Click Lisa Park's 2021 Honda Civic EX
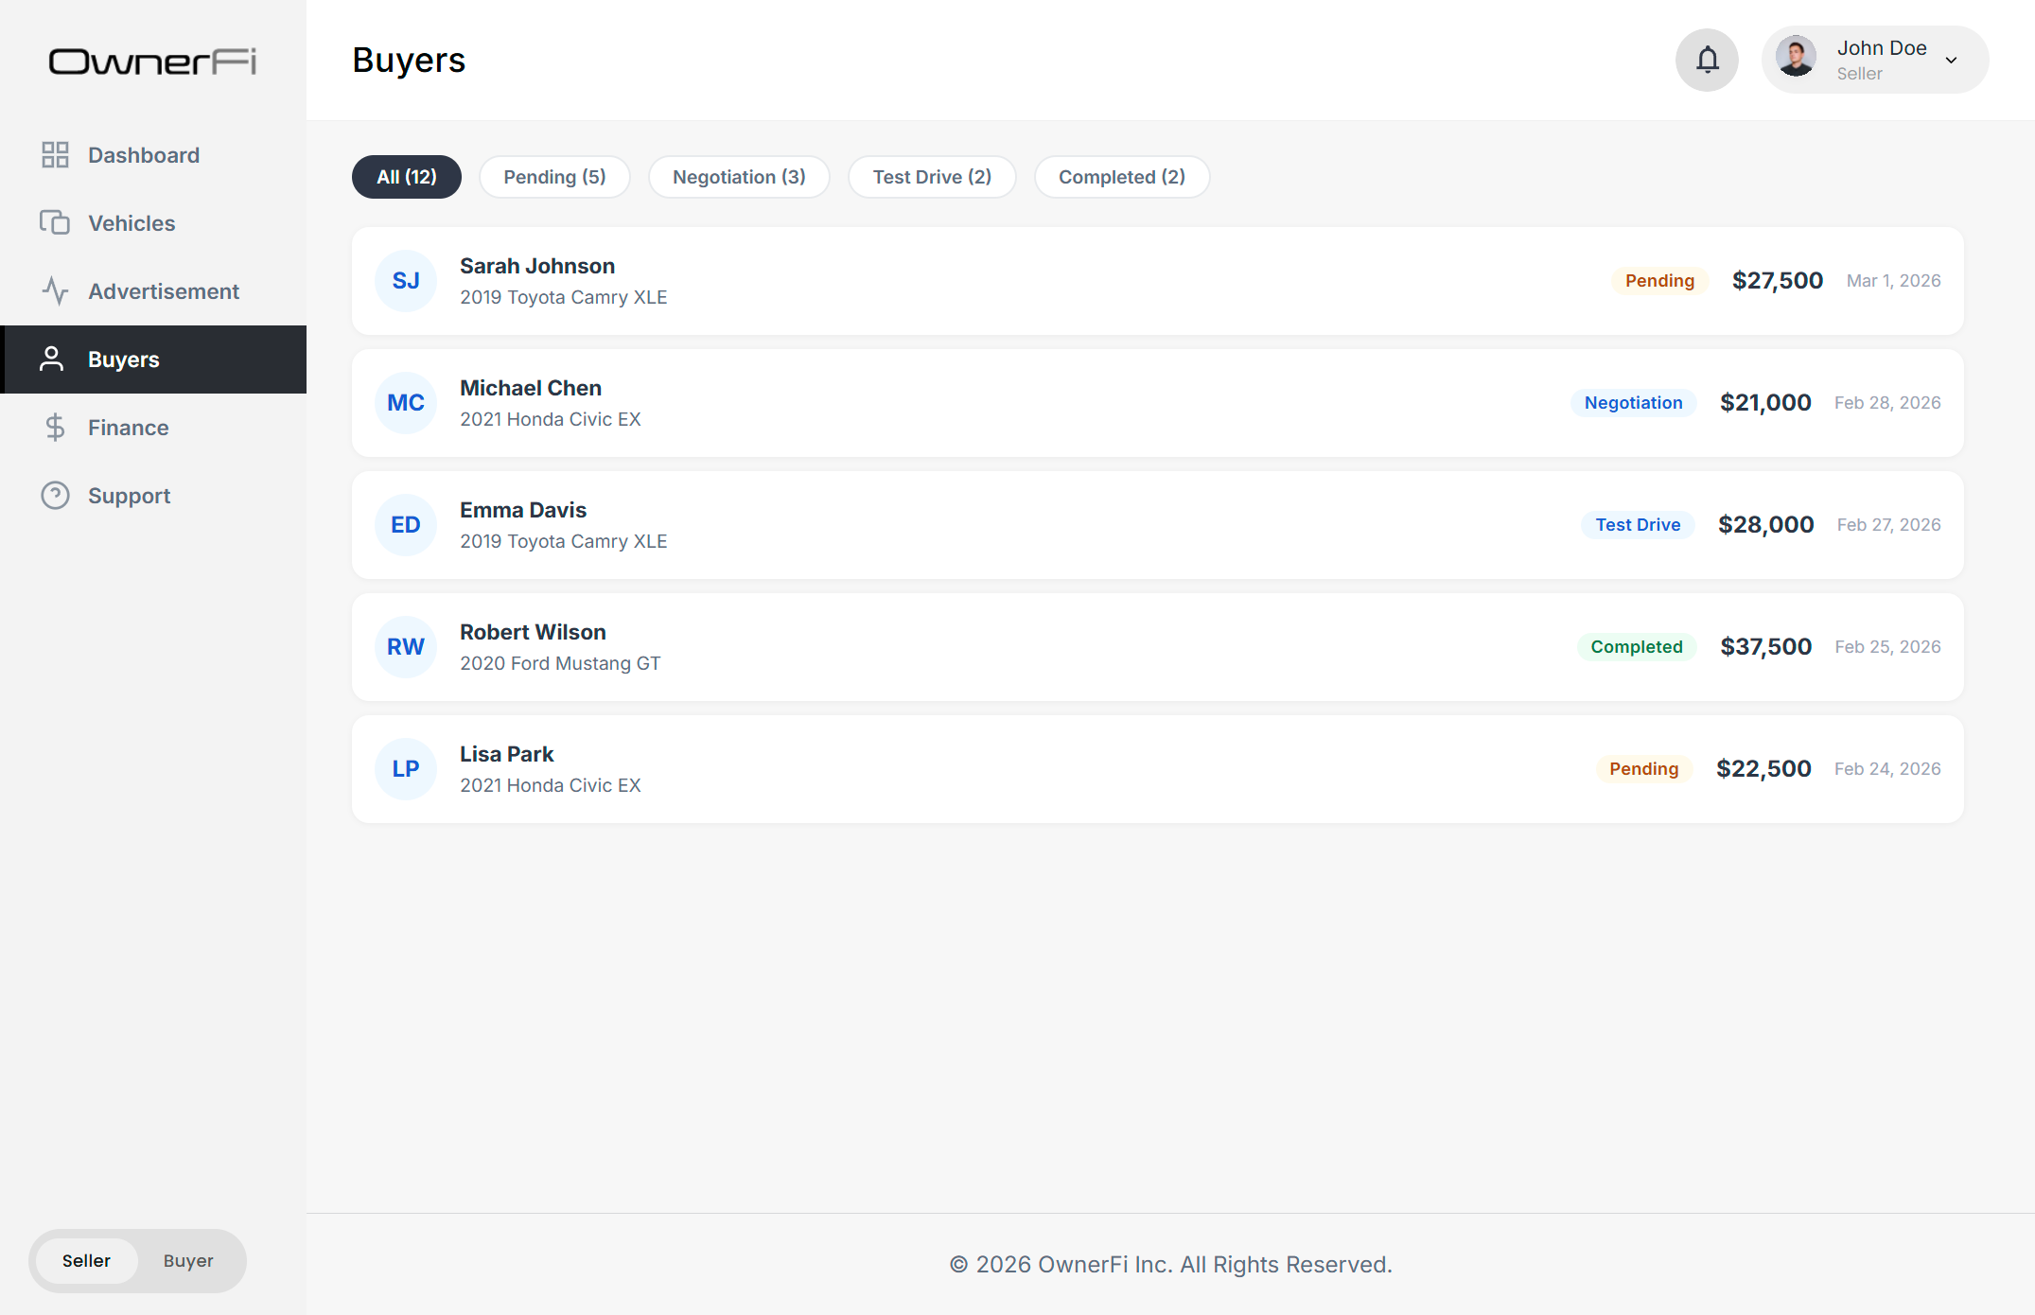The width and height of the screenshot is (2035, 1315). coord(551,785)
